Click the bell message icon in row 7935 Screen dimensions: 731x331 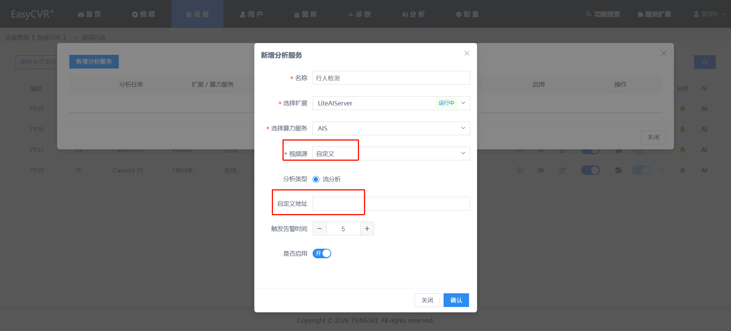pos(682,109)
